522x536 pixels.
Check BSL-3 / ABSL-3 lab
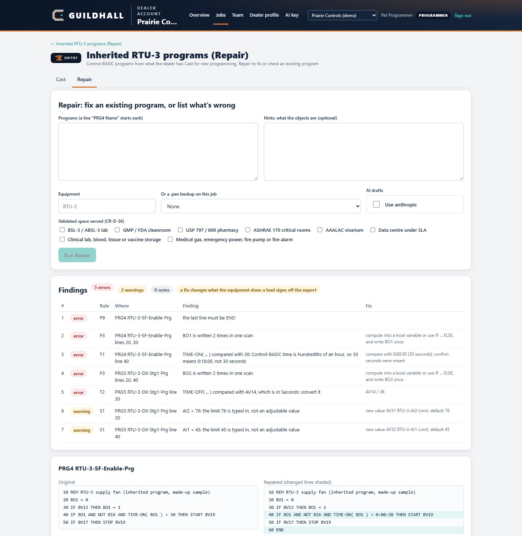click(62, 230)
